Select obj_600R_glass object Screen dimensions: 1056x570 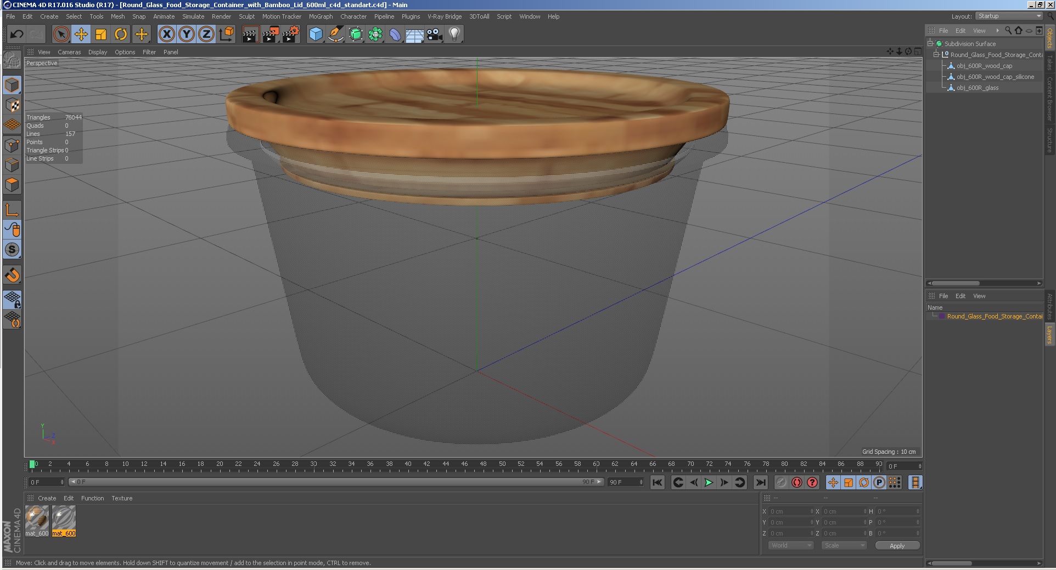click(978, 88)
